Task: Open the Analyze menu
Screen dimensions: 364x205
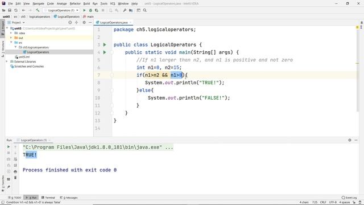Action: click(61, 3)
